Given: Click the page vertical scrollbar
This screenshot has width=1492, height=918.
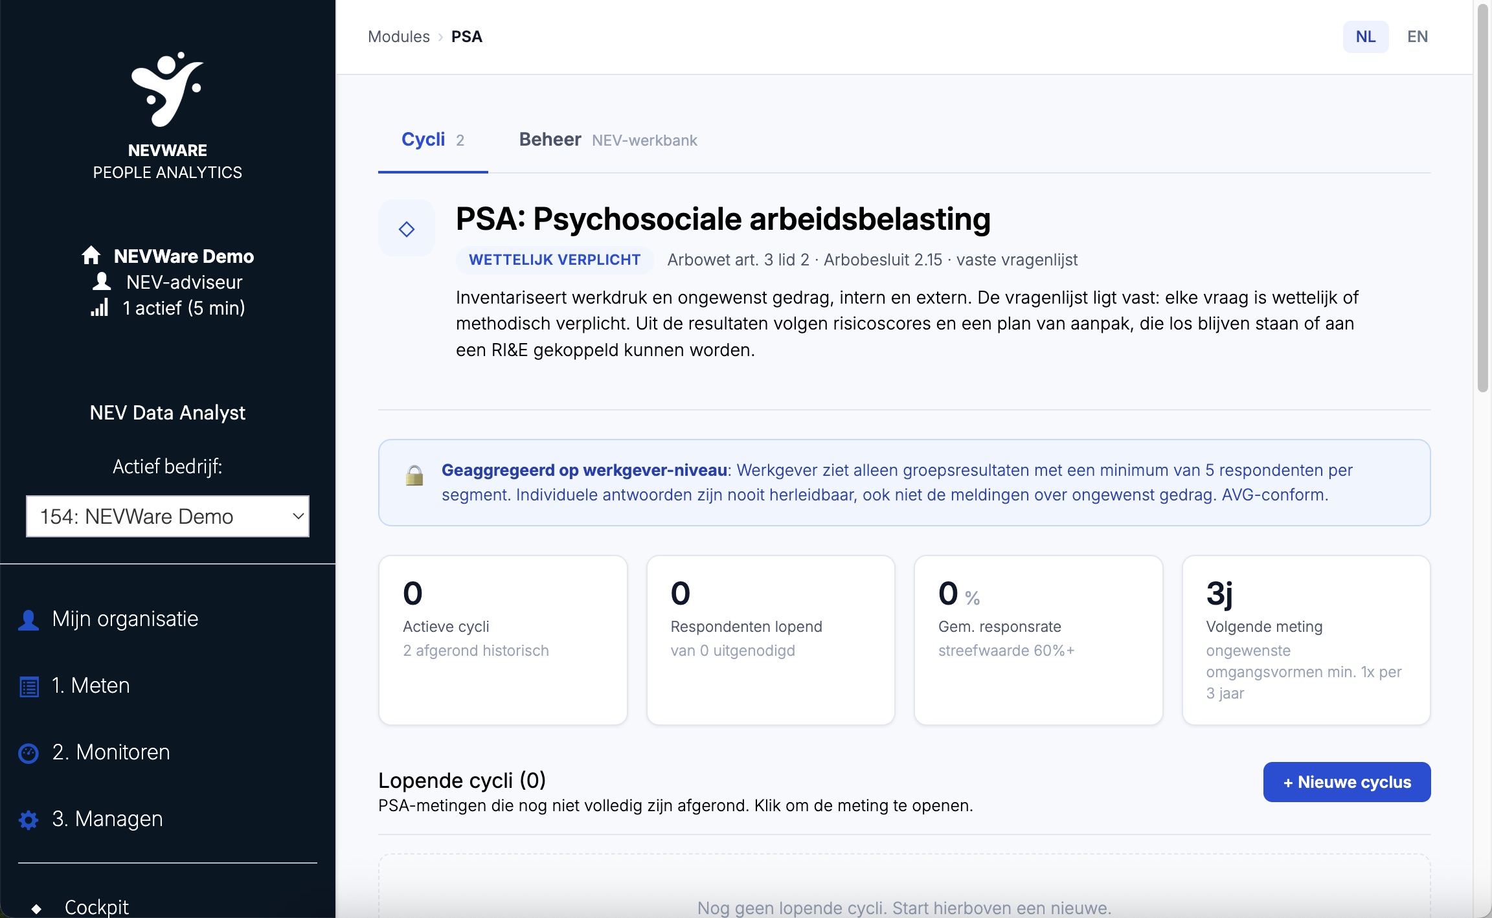Looking at the screenshot, I should pyautogui.click(x=1483, y=198).
